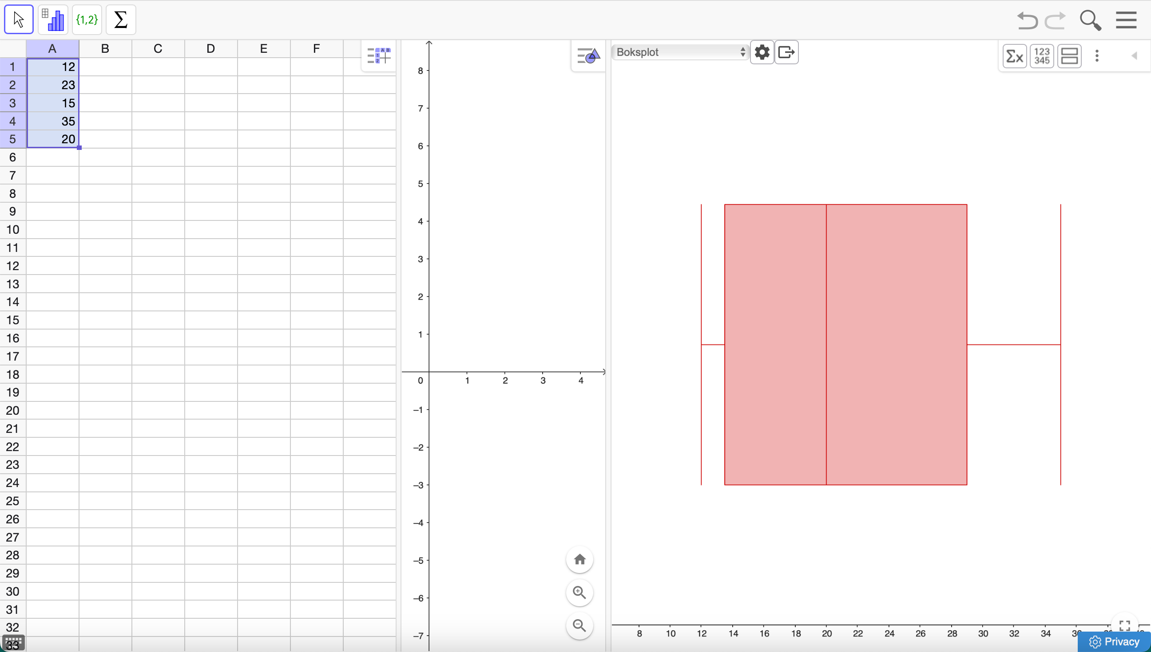
Task: Click the Privacy button
Action: (1114, 641)
